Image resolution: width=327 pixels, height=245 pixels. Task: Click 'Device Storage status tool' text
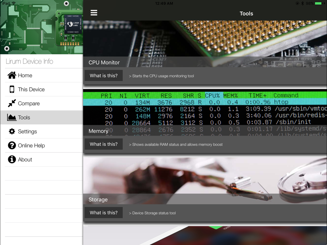(152, 213)
